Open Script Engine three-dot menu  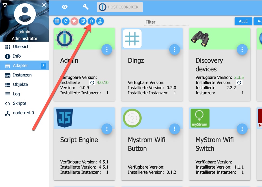point(107,129)
